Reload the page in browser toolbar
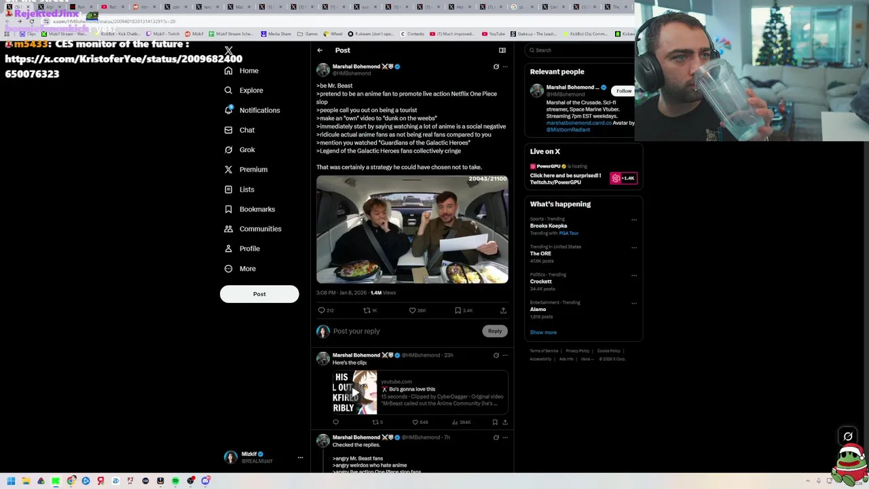Screen dimensions: 869x489 point(31,22)
